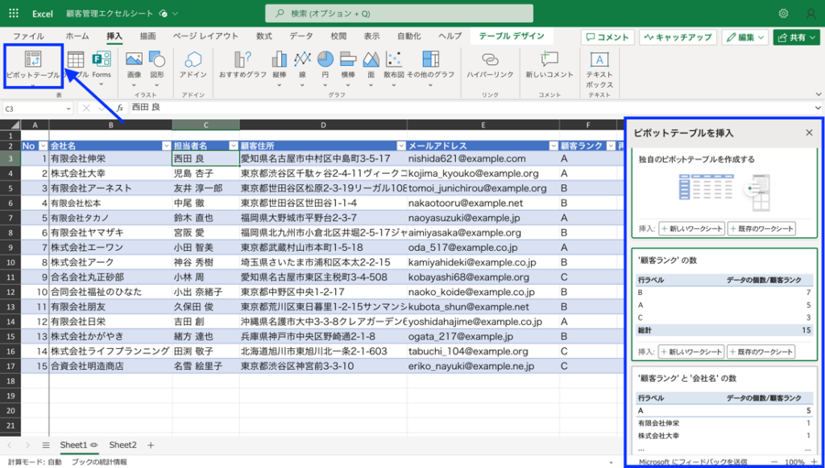Select column D header
This screenshot has height=468, width=825.
323,125
